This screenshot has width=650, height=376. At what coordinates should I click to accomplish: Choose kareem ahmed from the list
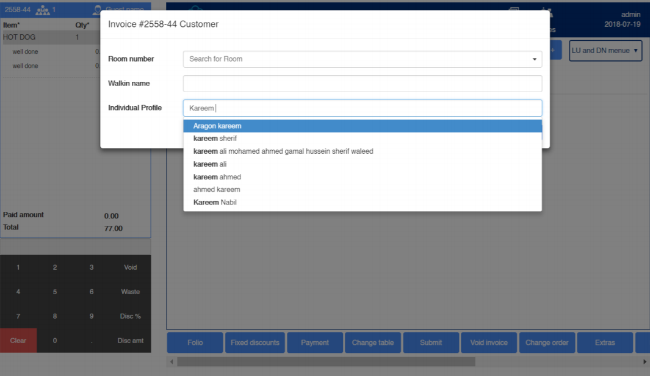click(363, 177)
